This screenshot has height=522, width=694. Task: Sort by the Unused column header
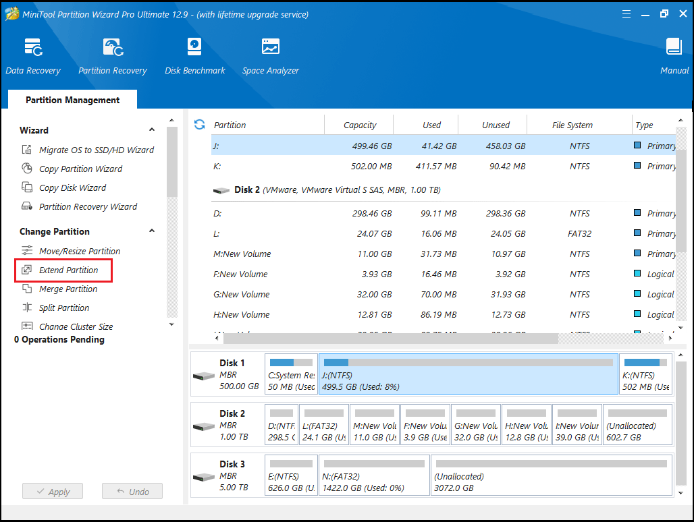tap(496, 125)
